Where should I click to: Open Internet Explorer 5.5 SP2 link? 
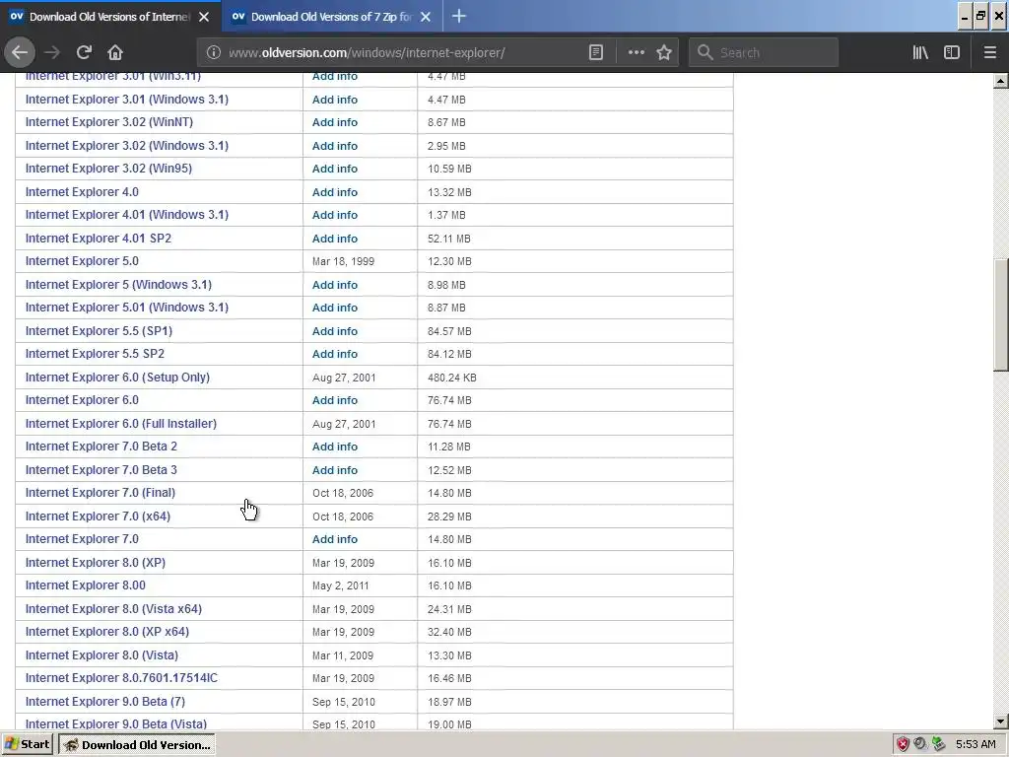tap(95, 354)
